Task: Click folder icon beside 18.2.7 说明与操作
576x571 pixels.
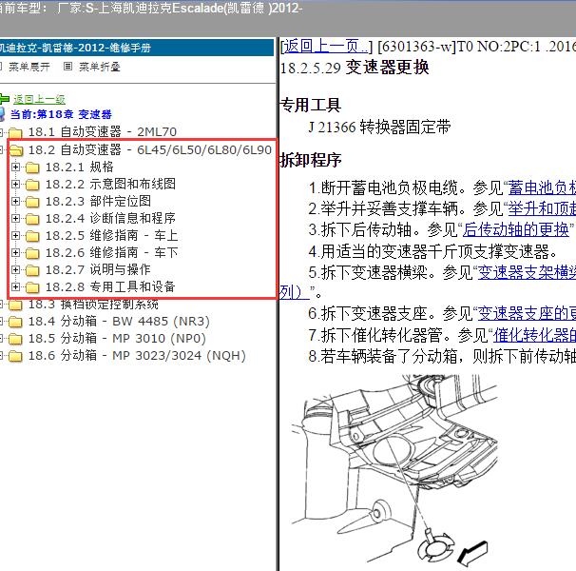Action: pos(32,270)
